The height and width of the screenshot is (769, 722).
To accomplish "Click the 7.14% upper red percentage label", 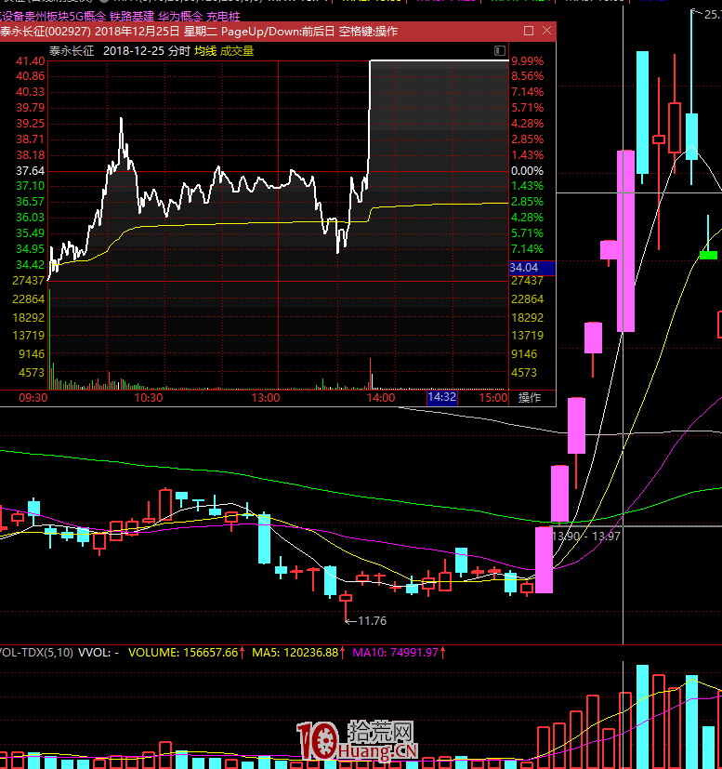I will point(528,92).
